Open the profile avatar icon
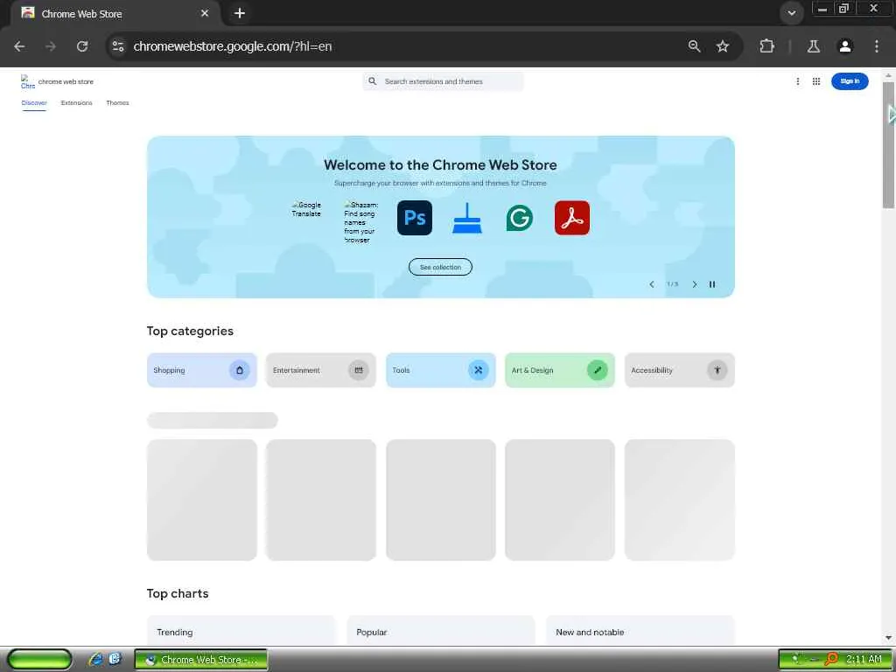This screenshot has width=896, height=672. [x=845, y=46]
